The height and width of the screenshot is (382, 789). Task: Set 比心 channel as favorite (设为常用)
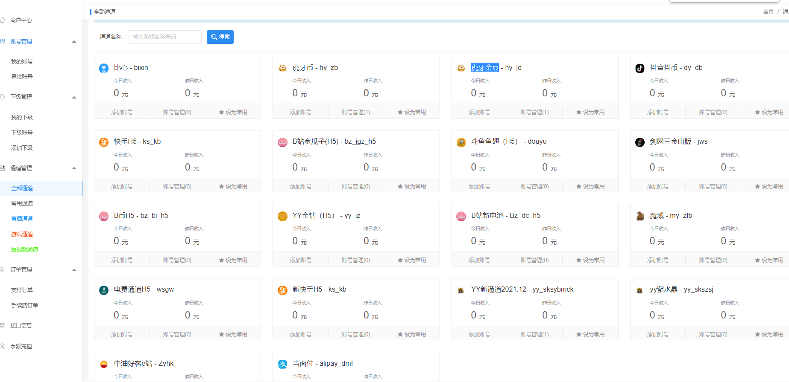pyautogui.click(x=233, y=112)
